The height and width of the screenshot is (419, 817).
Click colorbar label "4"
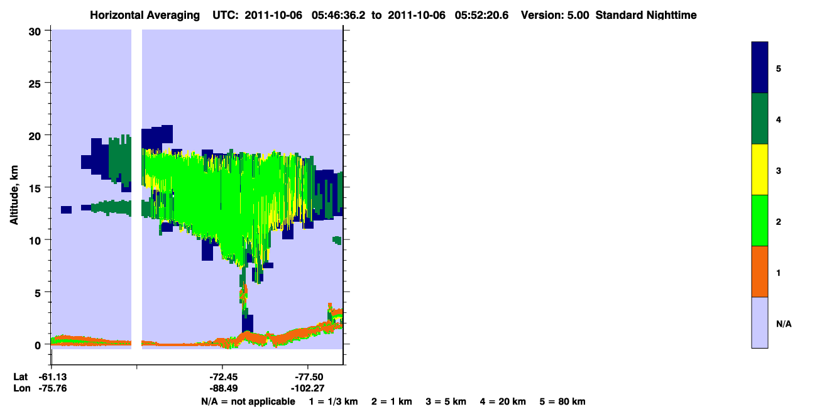[779, 119]
